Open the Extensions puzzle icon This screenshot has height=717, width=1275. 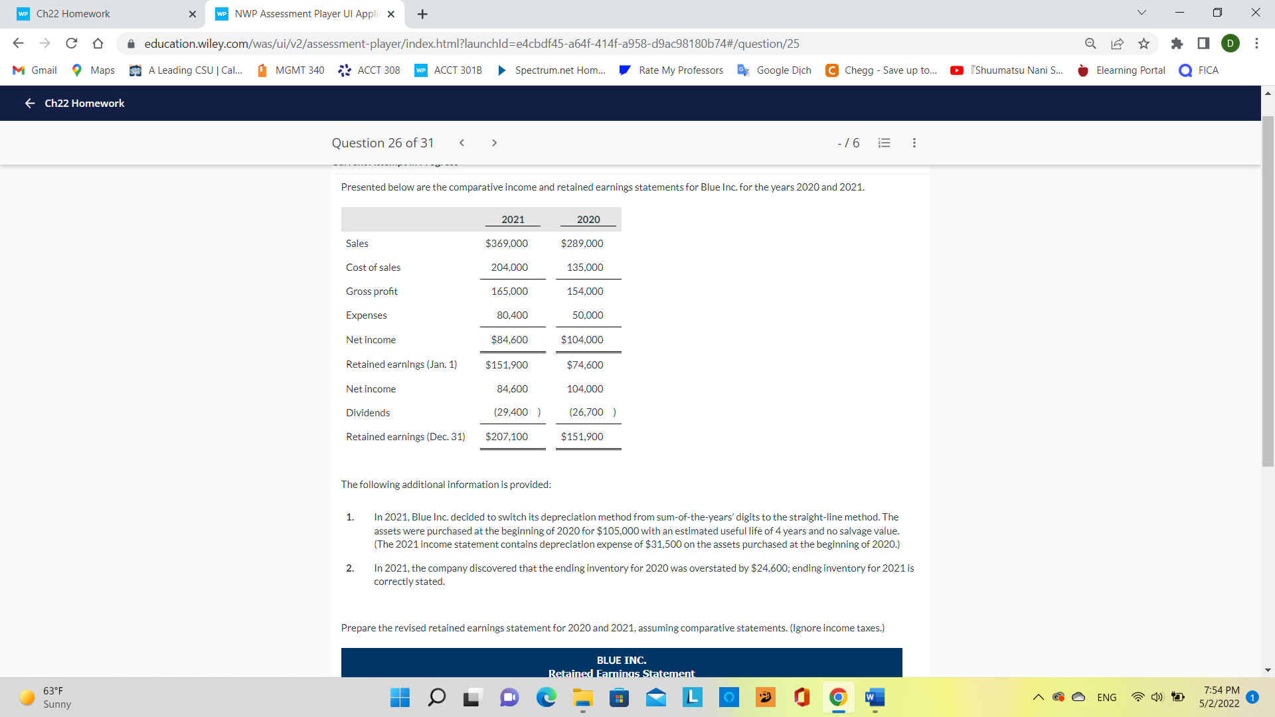[1177, 43]
